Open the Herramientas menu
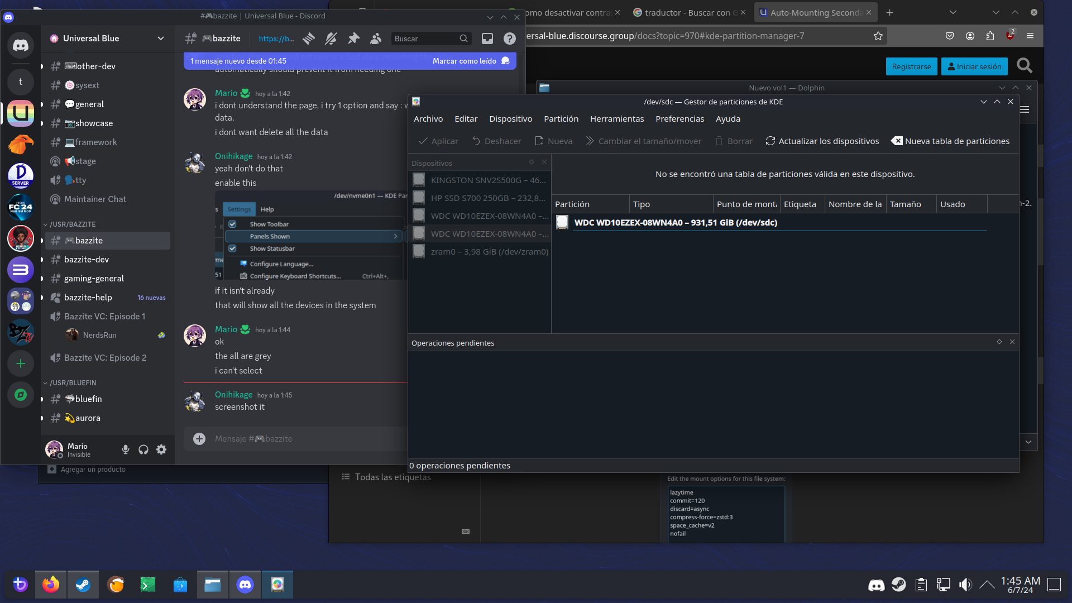The width and height of the screenshot is (1072, 603). pyautogui.click(x=616, y=119)
